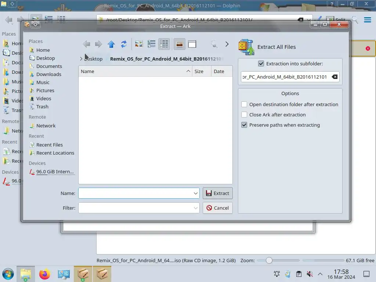Open Recent Files in the dialog places

pos(50,145)
